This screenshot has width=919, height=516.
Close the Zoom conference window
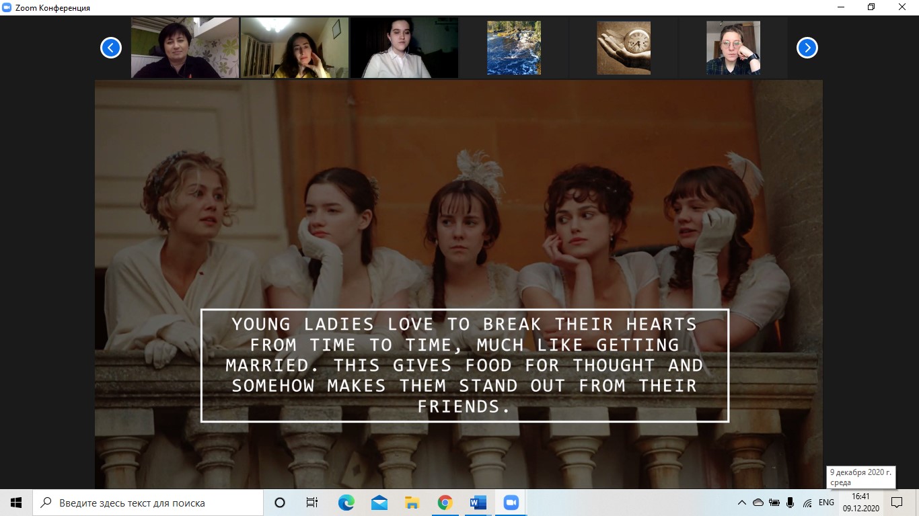903,7
